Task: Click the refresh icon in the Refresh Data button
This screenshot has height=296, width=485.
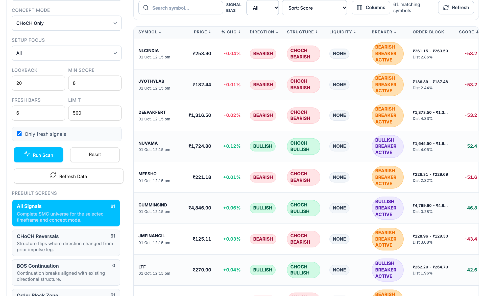Action: tap(53, 175)
